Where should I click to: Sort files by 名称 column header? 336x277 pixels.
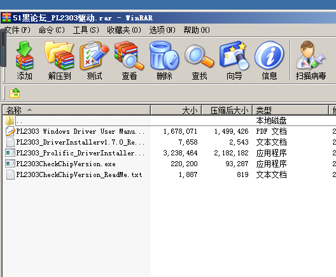76,110
